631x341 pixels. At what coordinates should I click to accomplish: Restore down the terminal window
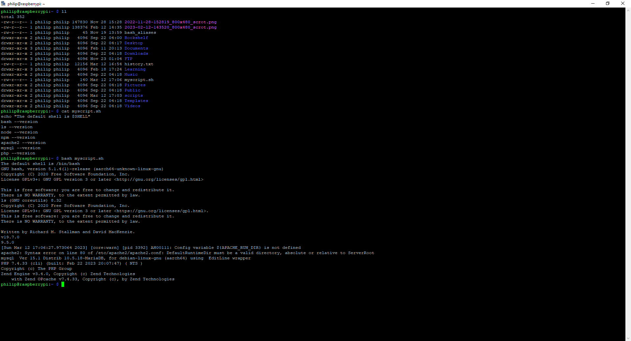tap(608, 4)
